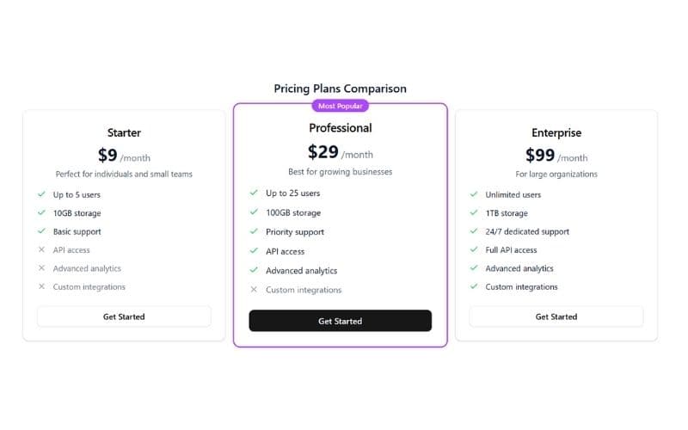
Task: Click the X icon beside Professional Custom integrations
Action: click(254, 290)
